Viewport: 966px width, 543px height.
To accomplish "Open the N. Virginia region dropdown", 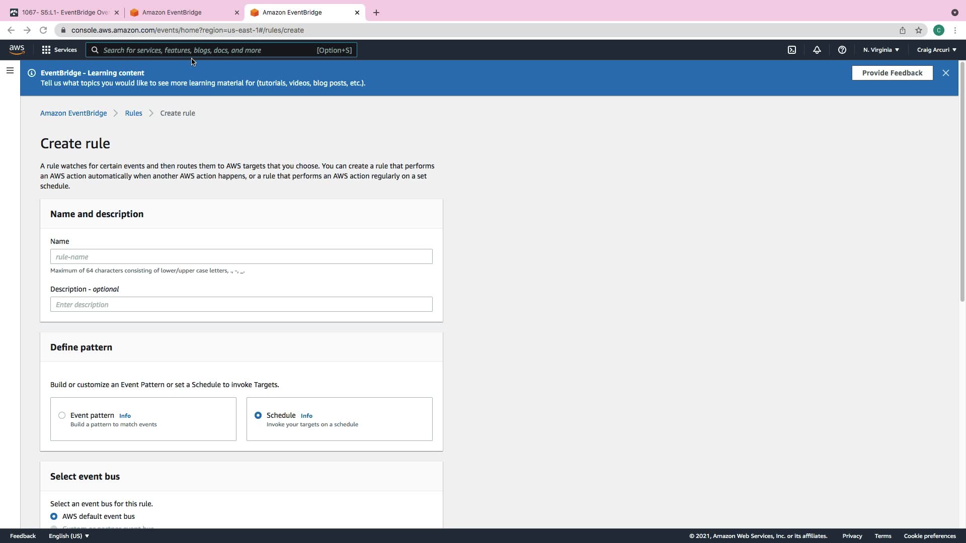I will 881,50.
